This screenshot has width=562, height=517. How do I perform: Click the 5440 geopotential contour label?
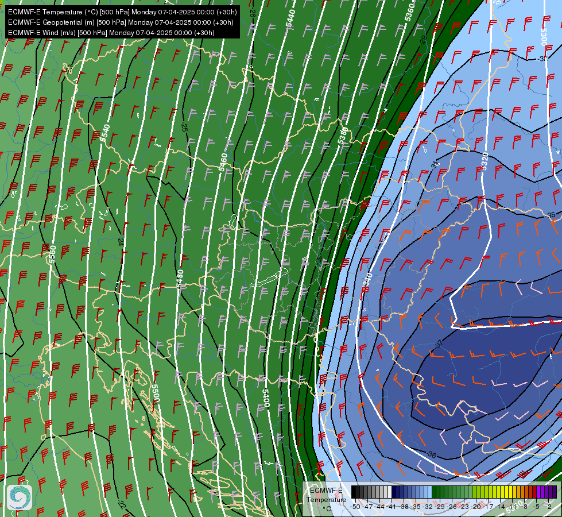290,18
